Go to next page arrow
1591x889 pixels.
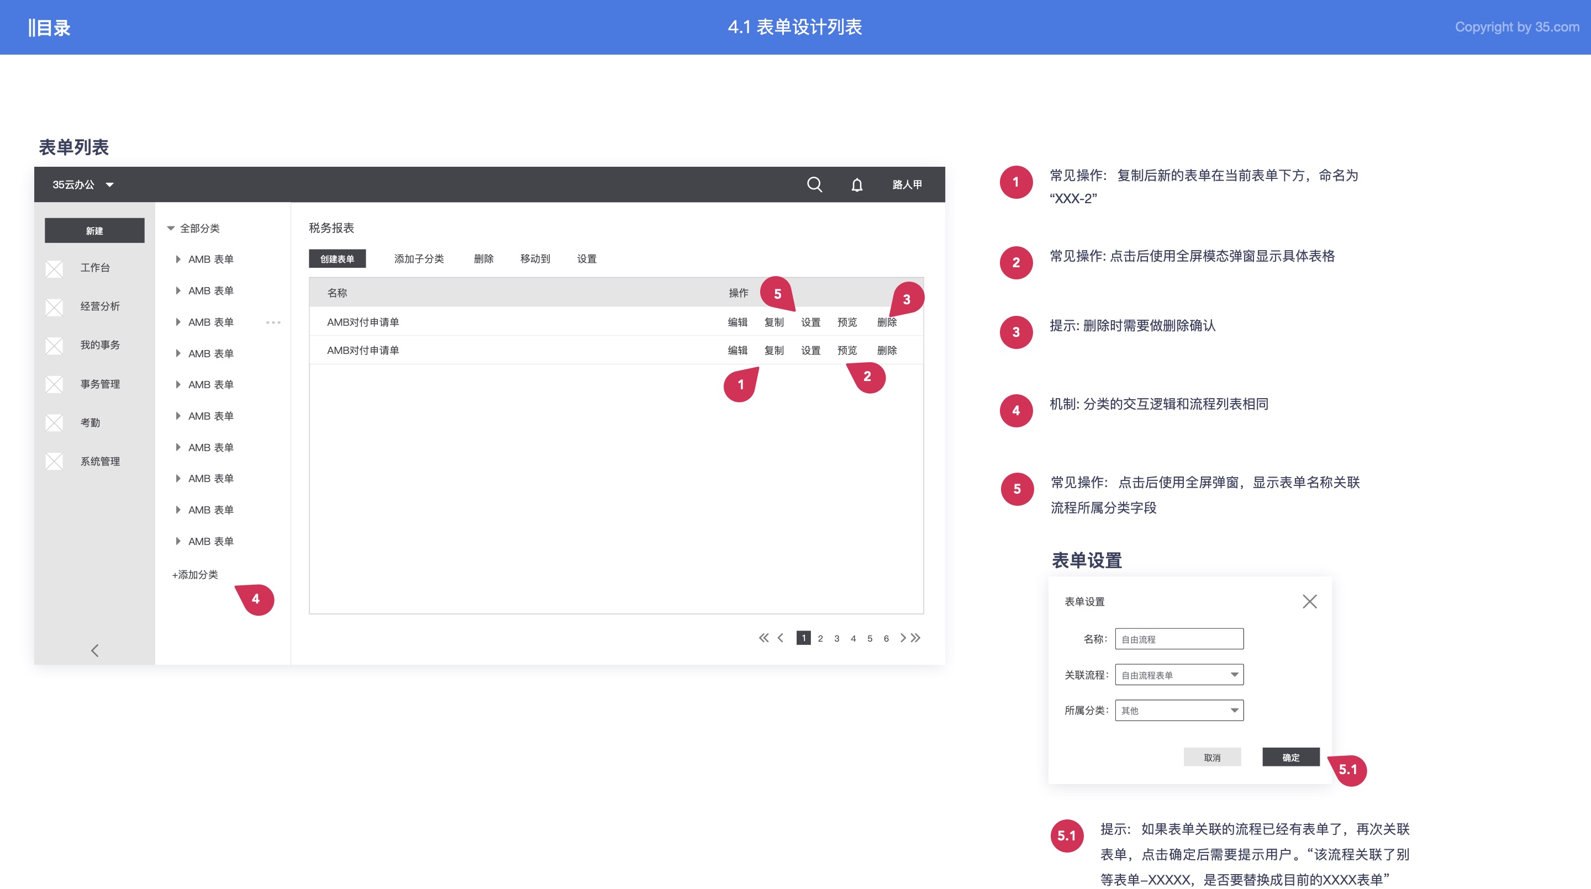(x=903, y=638)
